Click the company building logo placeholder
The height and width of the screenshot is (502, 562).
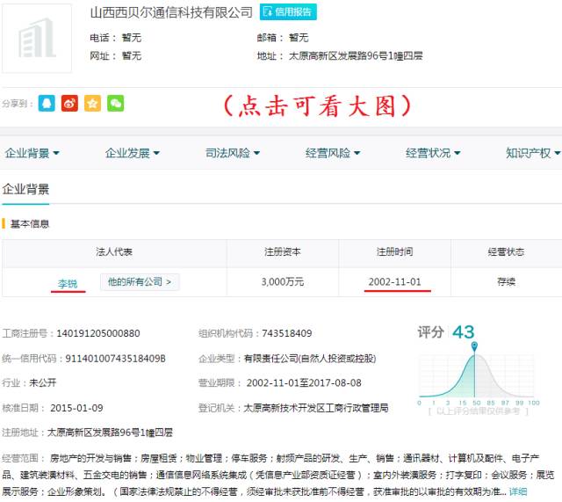pos(37,38)
